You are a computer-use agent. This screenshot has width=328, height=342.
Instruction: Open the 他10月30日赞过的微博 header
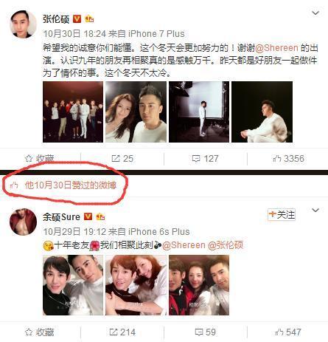71,185
